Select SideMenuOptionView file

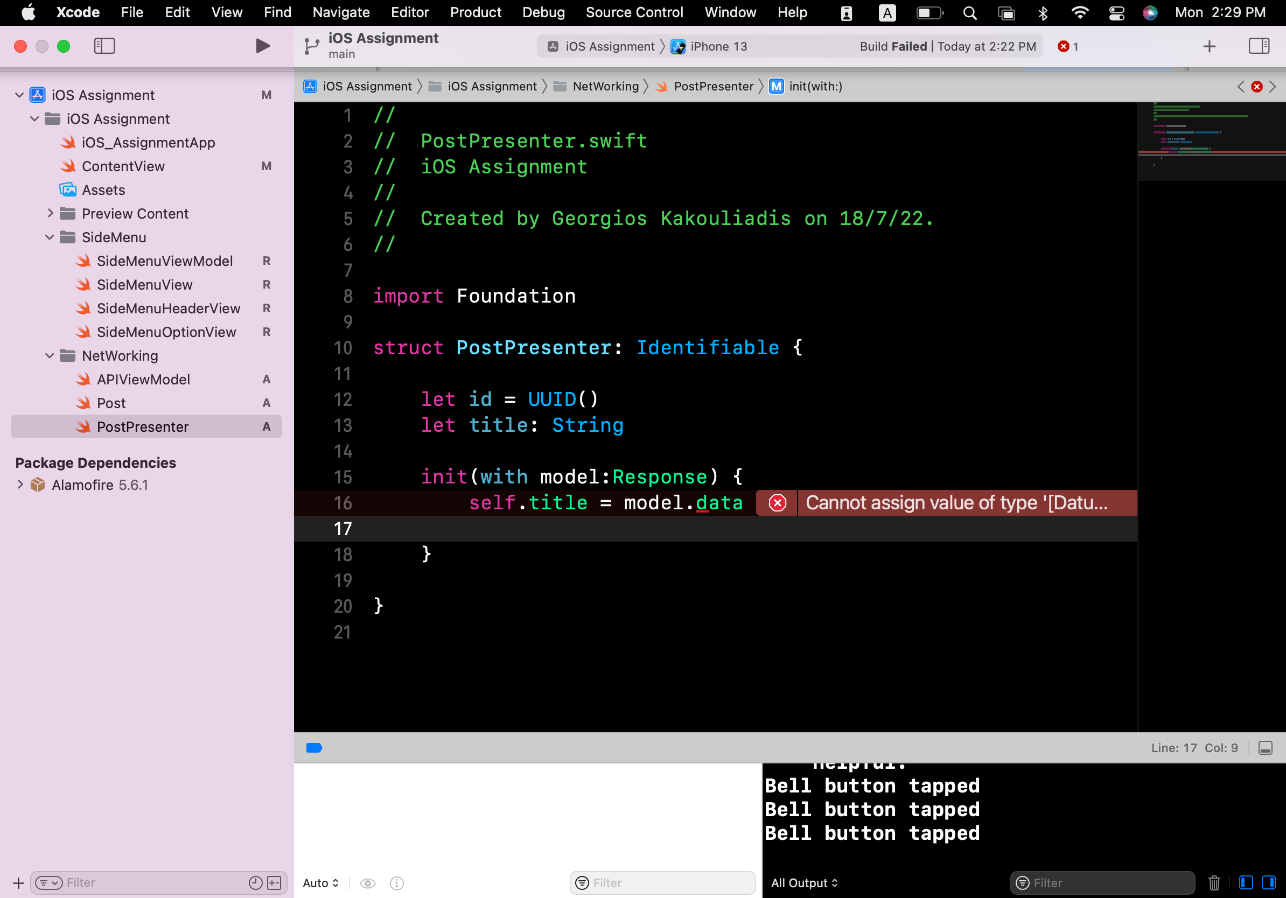(156, 332)
